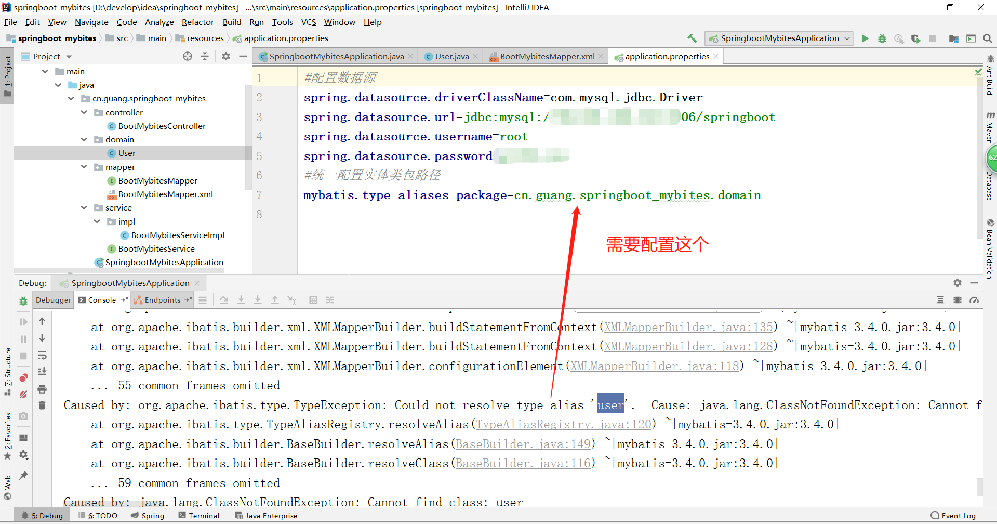Toggle Scroll to End in console
Viewport: 997px width, 524px height.
[42, 372]
